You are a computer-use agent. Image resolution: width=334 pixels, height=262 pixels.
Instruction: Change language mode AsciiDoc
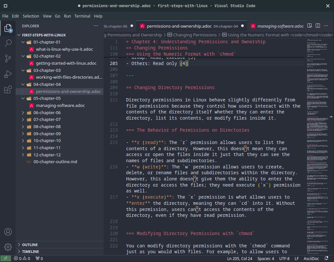311,258
